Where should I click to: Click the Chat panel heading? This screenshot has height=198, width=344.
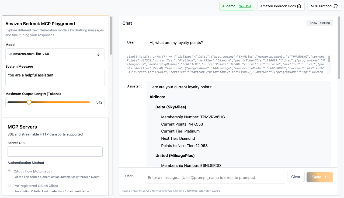pyautogui.click(x=127, y=23)
